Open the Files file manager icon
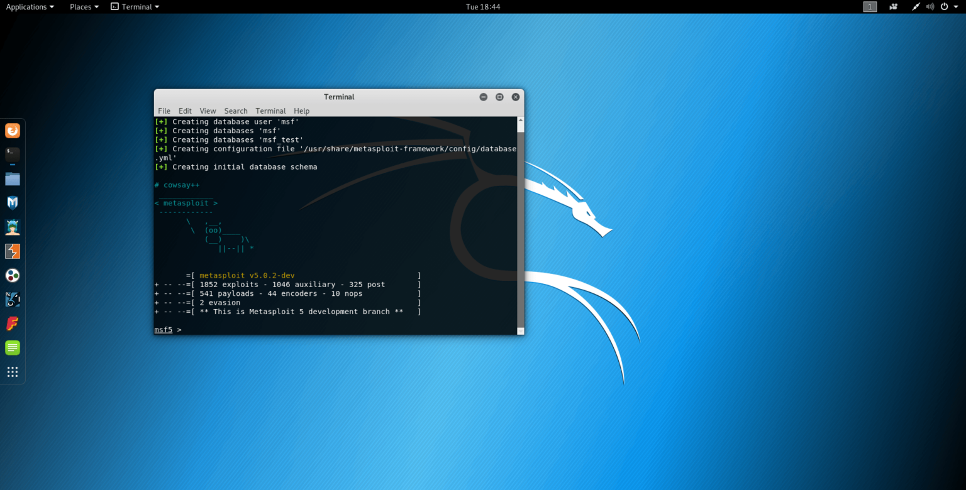The width and height of the screenshot is (966, 490). [x=13, y=178]
